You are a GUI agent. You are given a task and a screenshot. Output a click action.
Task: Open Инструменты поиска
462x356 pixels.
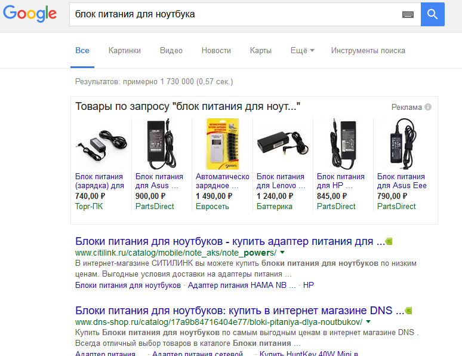(x=368, y=50)
